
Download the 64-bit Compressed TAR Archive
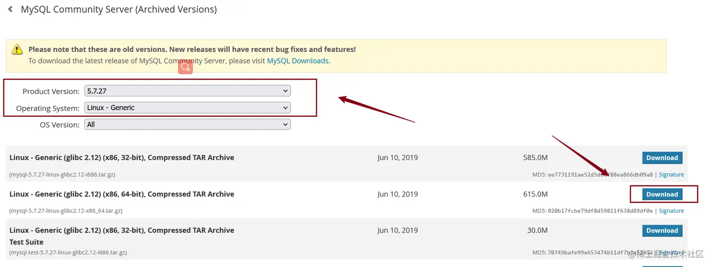[662, 194]
